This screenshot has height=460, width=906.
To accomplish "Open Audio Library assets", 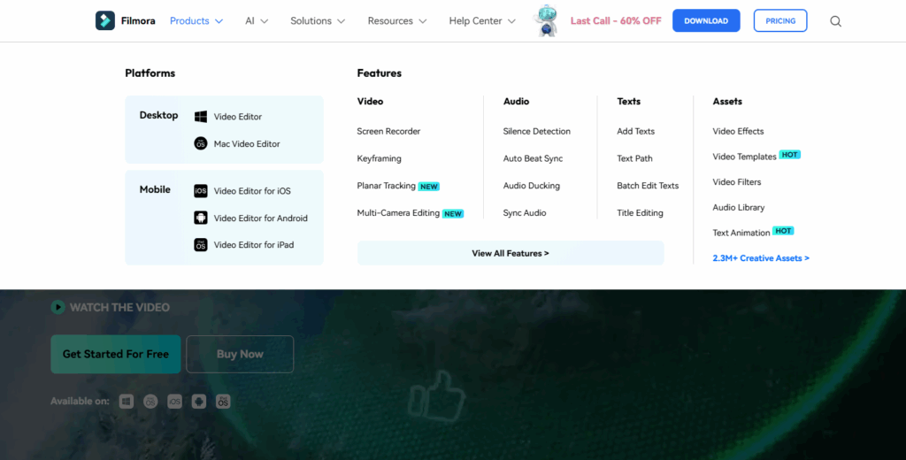I will [739, 208].
